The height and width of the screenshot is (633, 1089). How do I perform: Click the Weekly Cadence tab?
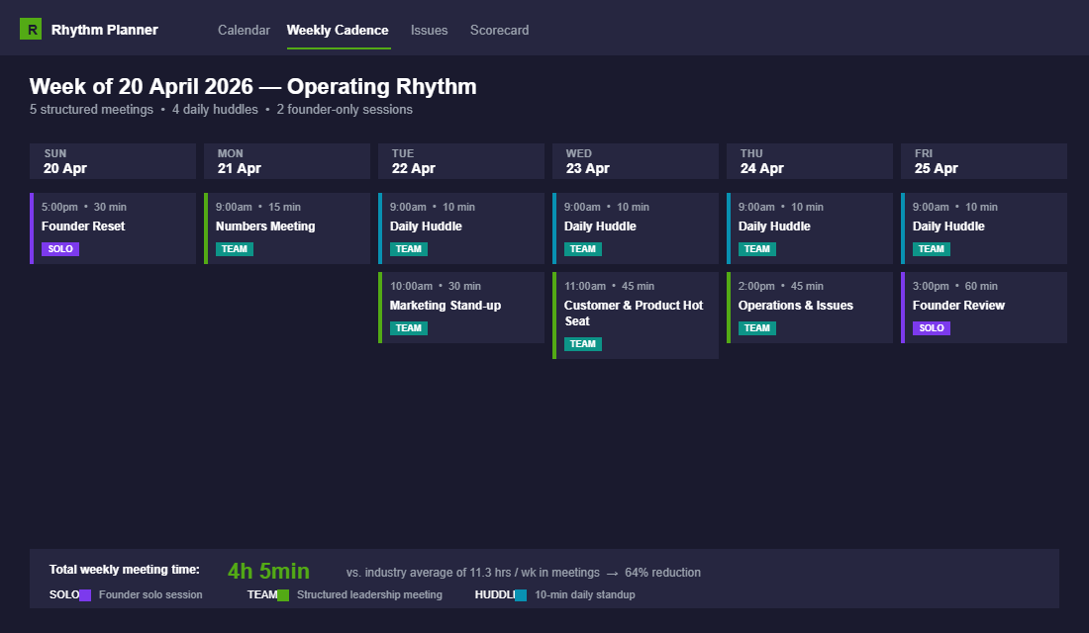point(338,30)
